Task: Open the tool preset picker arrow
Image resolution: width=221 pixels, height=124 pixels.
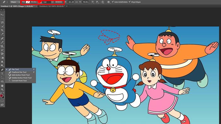Action: pyautogui.click(x=7, y=2)
